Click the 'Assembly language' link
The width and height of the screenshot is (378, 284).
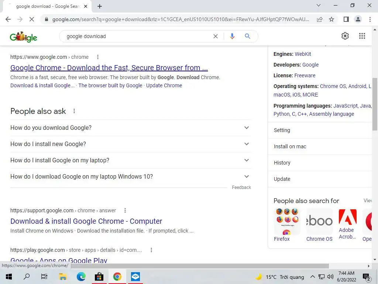331,114
